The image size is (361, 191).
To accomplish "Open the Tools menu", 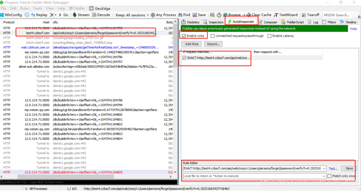I will click(x=37, y=8).
